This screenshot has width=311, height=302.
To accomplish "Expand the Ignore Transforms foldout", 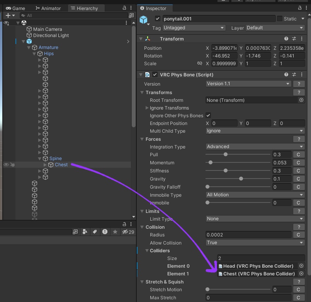I will click(147, 108).
